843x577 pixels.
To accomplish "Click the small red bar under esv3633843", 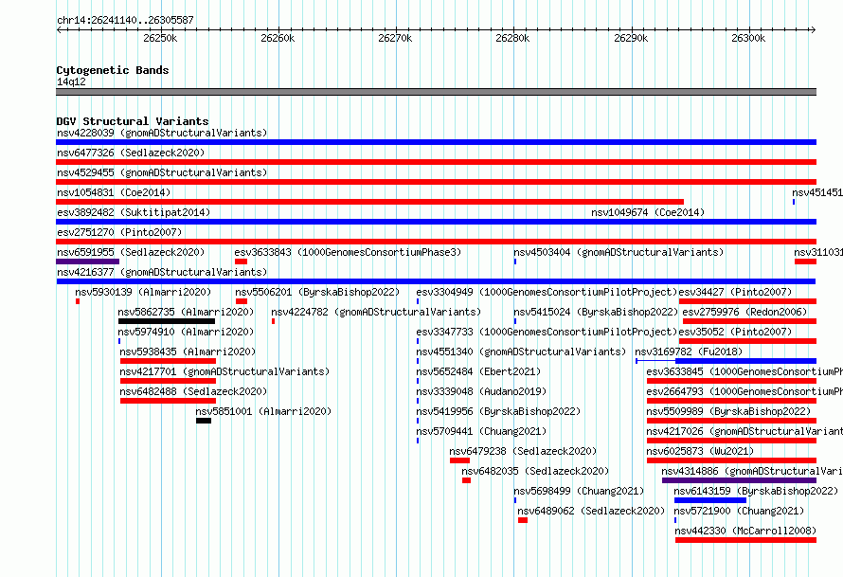I will click(241, 261).
